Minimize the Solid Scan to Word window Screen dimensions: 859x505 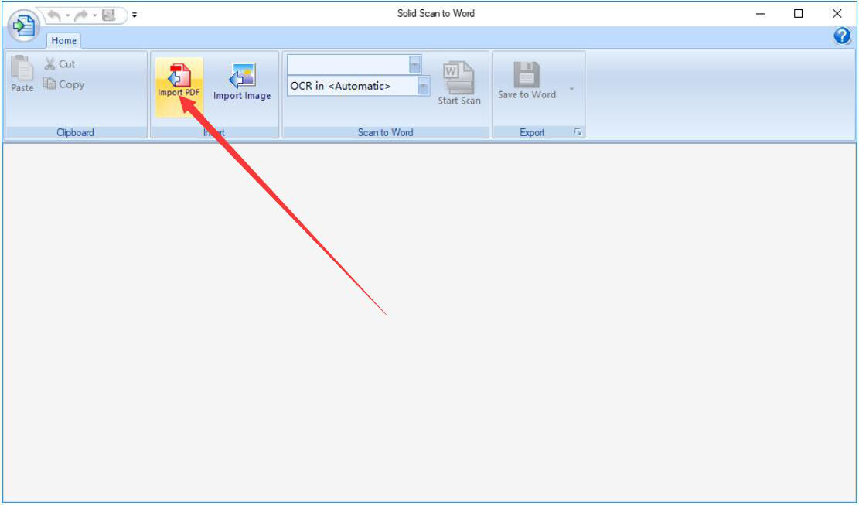pyautogui.click(x=760, y=14)
